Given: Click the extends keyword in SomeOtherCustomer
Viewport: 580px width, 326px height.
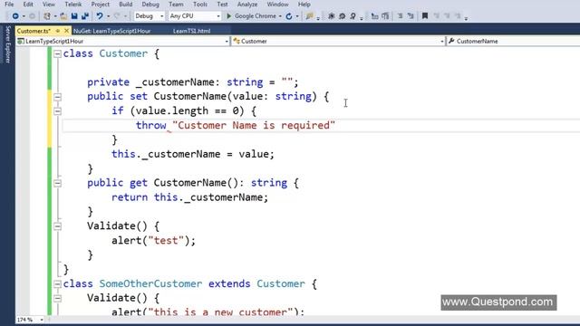Looking at the screenshot, I should [x=229, y=283].
